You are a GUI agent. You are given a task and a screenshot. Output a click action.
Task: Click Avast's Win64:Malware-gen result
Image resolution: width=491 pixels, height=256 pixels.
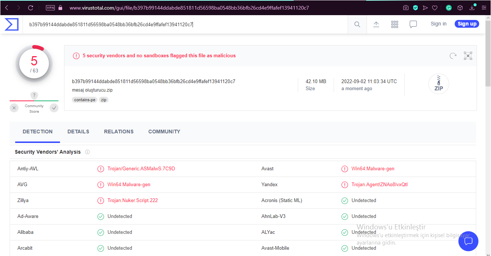tap(373, 169)
